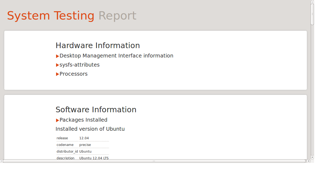The height and width of the screenshot is (170, 317).
Task: Click the vertical scrollbar down arrow
Action: click(x=312, y=157)
